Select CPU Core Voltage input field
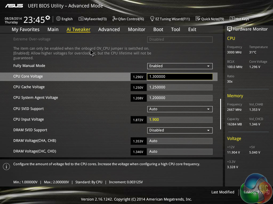Viewport: 273px width, 204px height. point(180,77)
